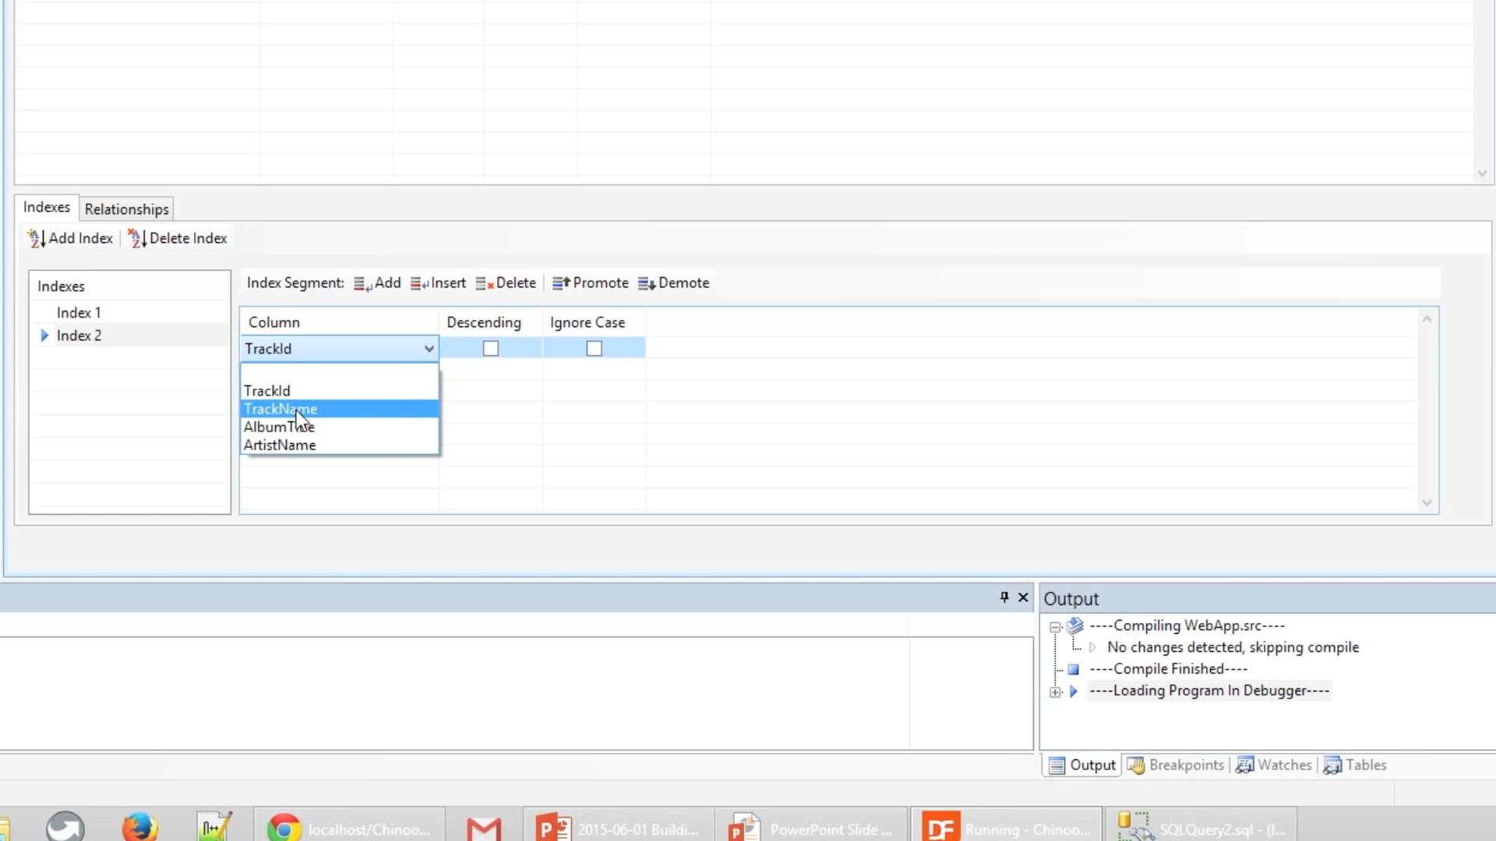Screen dimensions: 1496x841
Task: Open the Breakpoints tab
Action: (1176, 765)
